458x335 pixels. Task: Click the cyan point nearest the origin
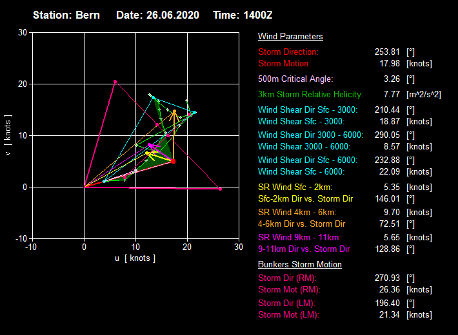[105, 181]
